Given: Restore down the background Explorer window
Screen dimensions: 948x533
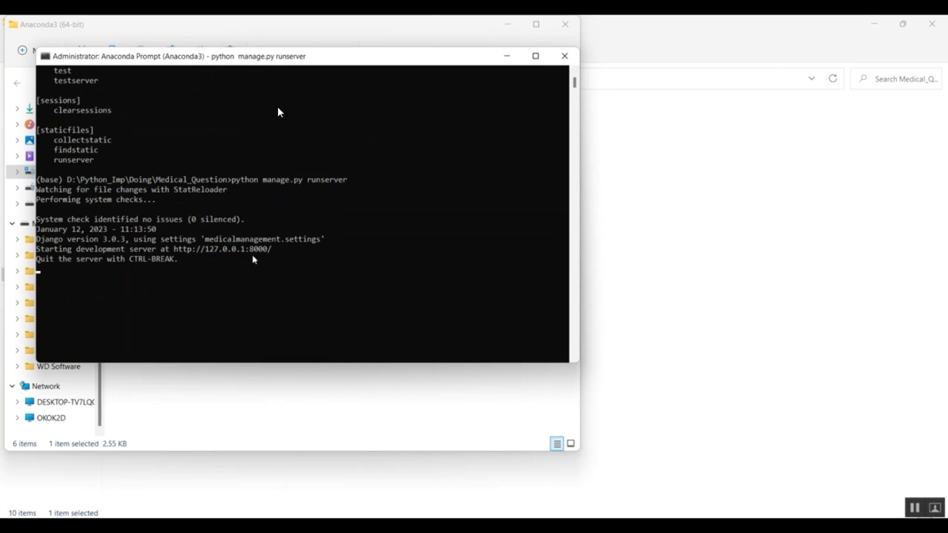Looking at the screenshot, I should tap(903, 24).
